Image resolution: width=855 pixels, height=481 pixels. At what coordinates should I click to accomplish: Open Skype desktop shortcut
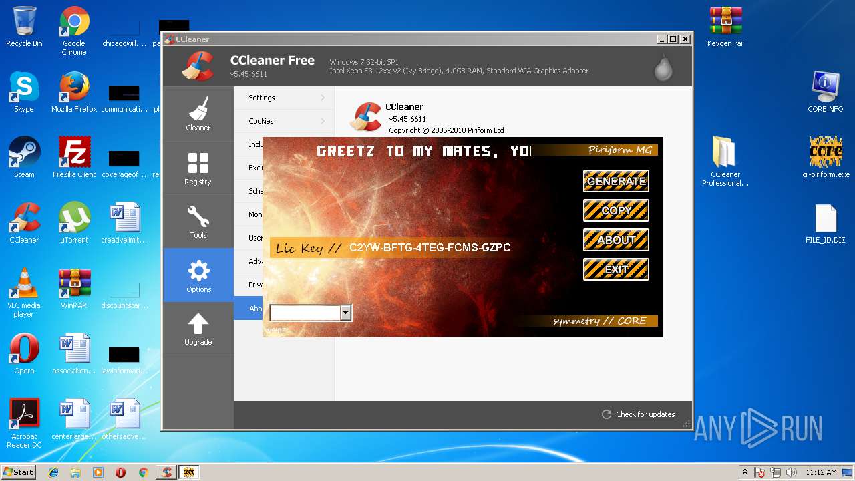coord(24,92)
